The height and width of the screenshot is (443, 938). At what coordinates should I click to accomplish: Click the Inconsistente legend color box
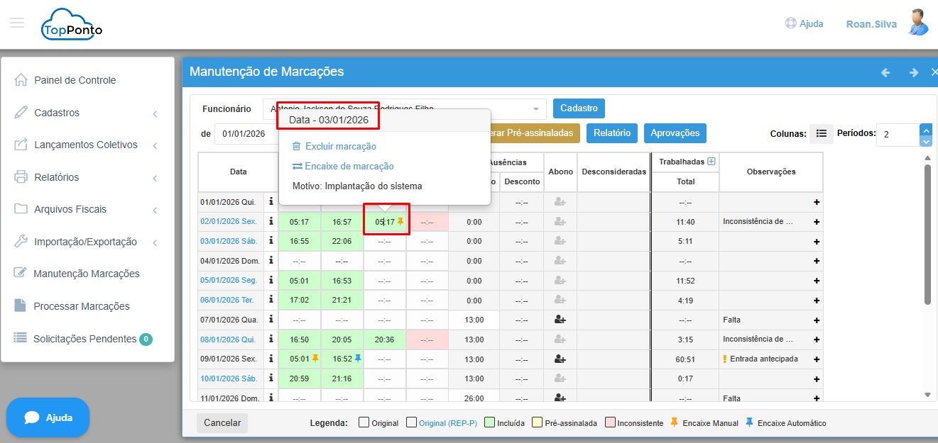coord(610,423)
